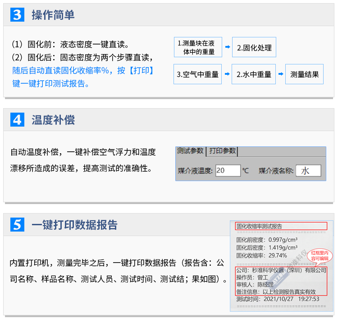Viewport: 338px width, 323px height.
Task: Click the blue number 3 badge
Action: click(17, 15)
